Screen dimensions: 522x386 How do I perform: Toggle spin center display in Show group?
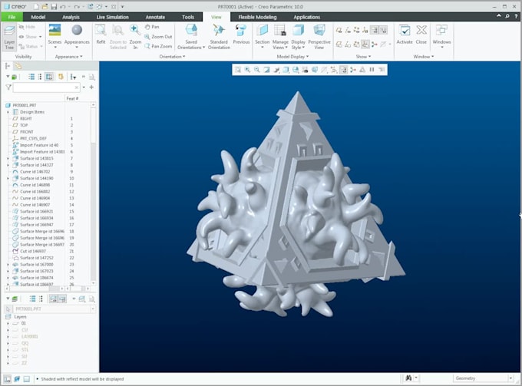pyautogui.click(x=375, y=45)
